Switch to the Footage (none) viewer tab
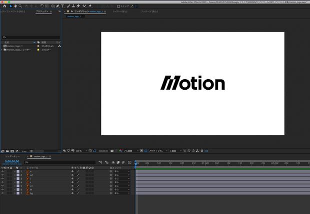The width and height of the screenshot is (310, 214). tap(149, 12)
